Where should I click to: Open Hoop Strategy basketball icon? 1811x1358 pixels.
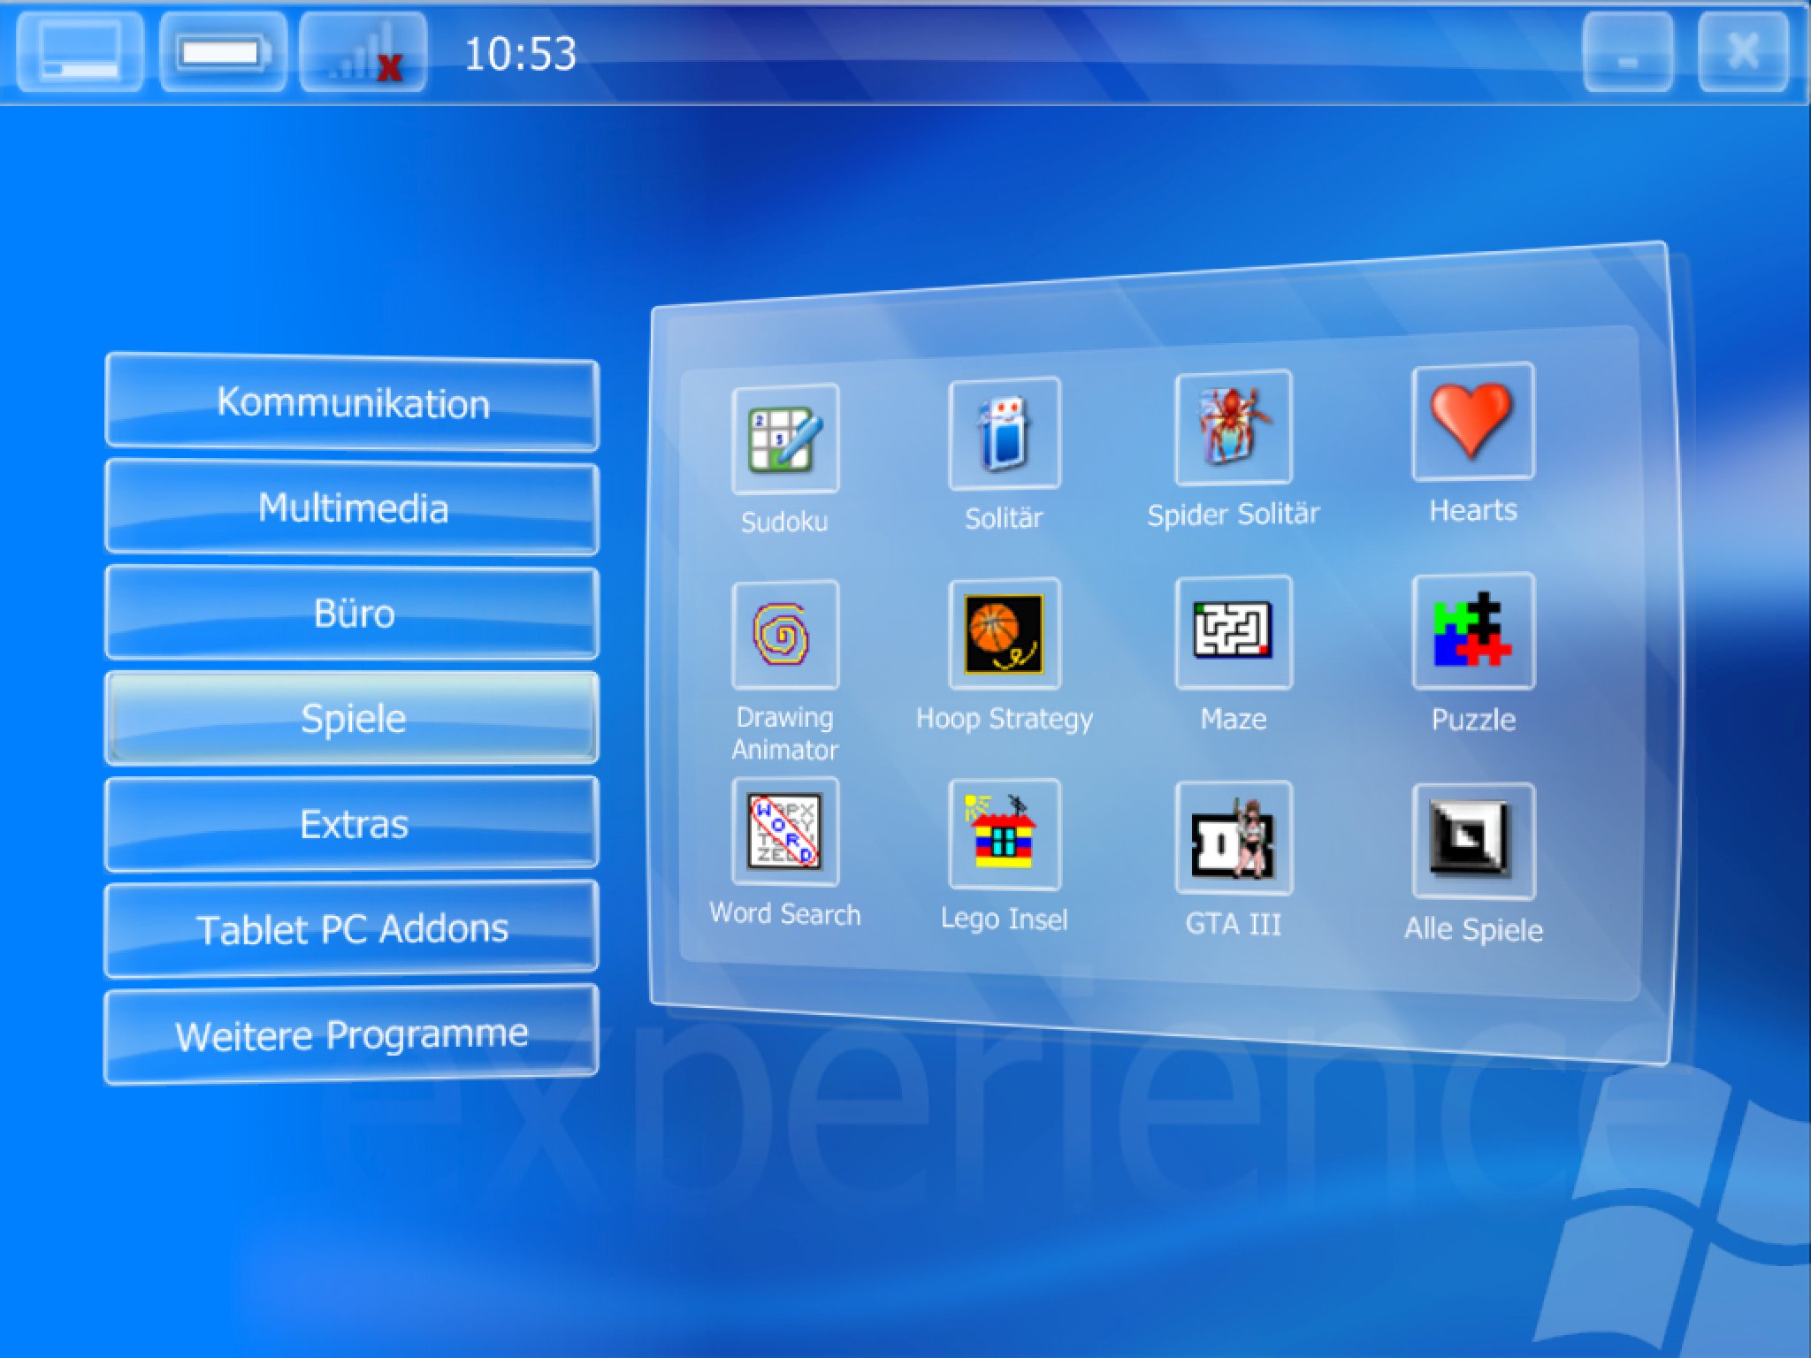click(x=1004, y=633)
